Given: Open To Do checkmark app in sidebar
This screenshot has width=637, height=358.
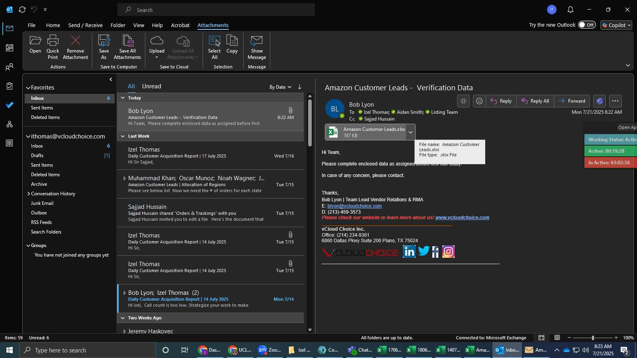Looking at the screenshot, I should (x=10, y=105).
